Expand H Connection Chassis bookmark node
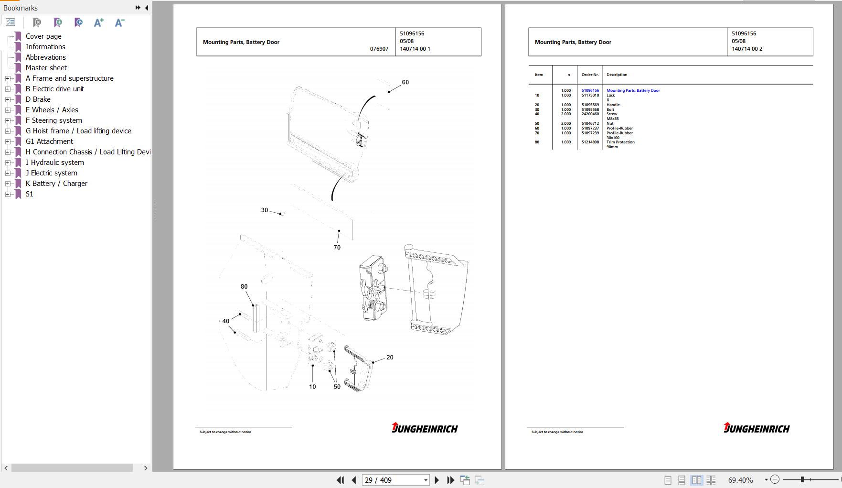 point(8,152)
